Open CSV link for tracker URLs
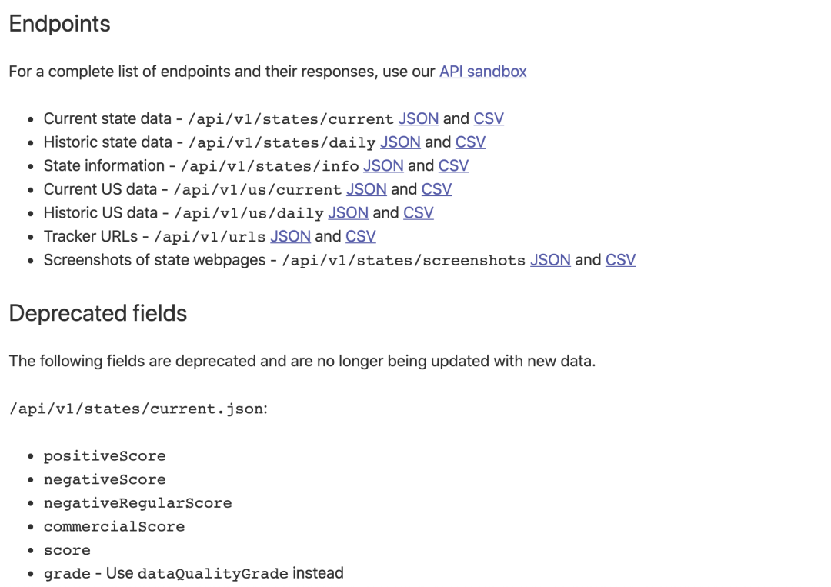Viewport: 831px width, 587px height. (361, 236)
